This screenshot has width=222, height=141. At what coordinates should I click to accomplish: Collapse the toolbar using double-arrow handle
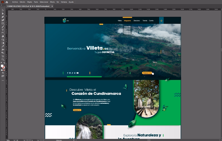1,5
